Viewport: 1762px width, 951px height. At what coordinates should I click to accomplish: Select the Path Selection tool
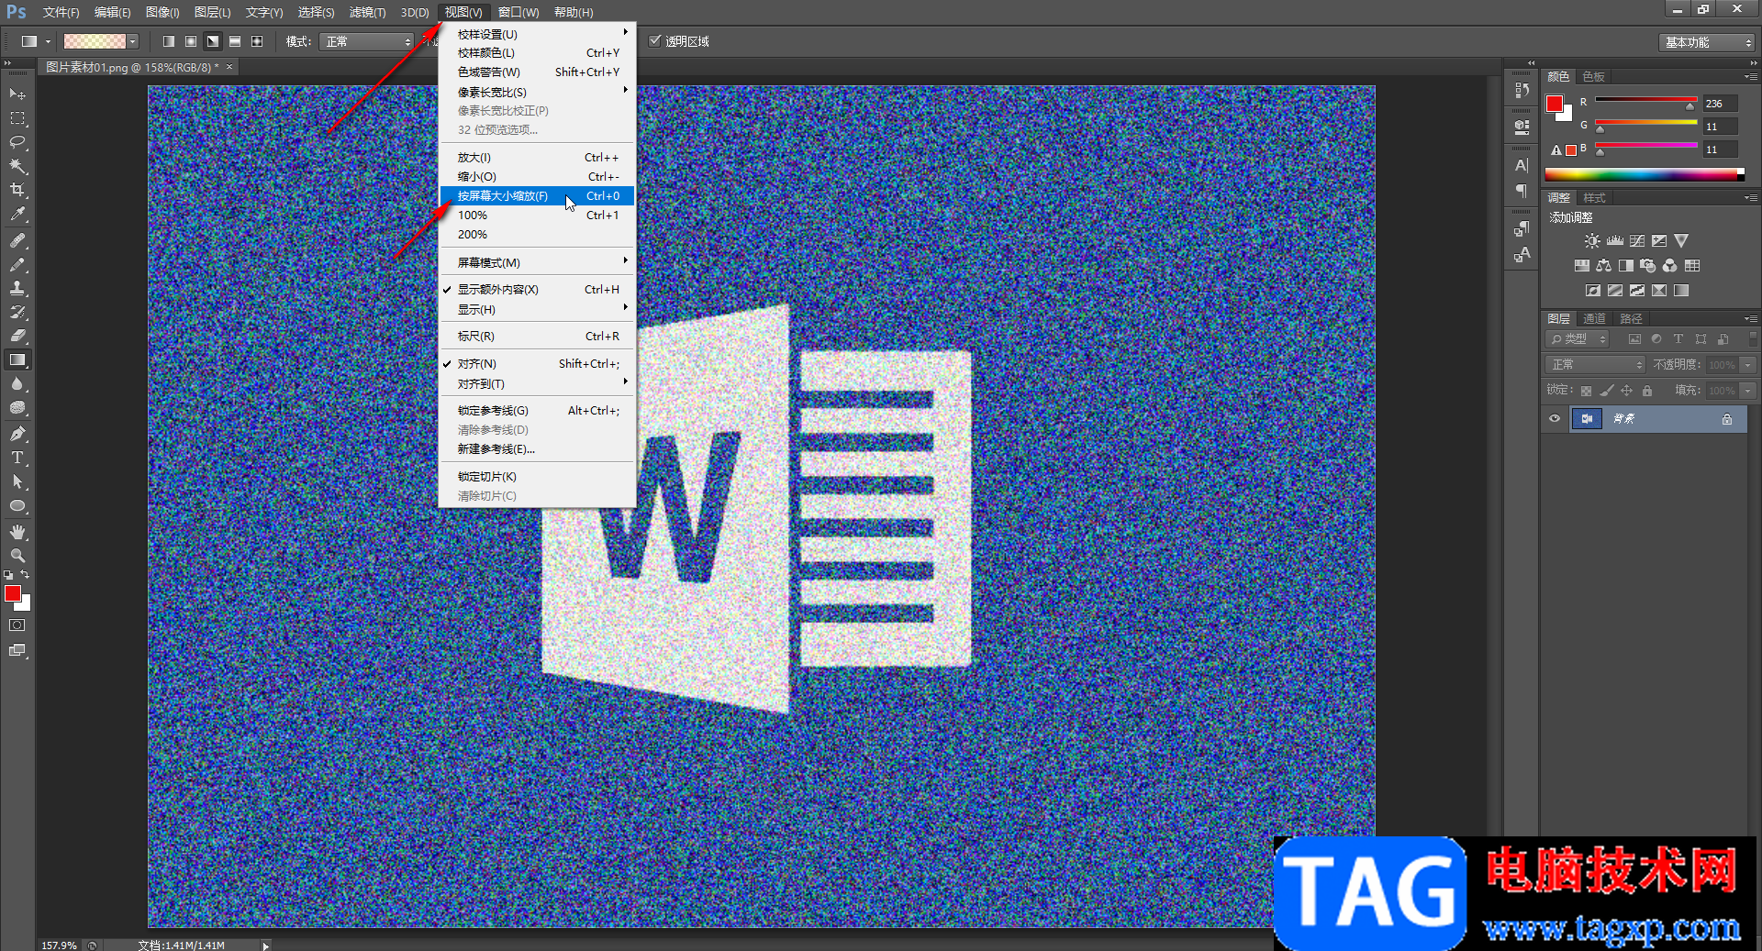17,481
